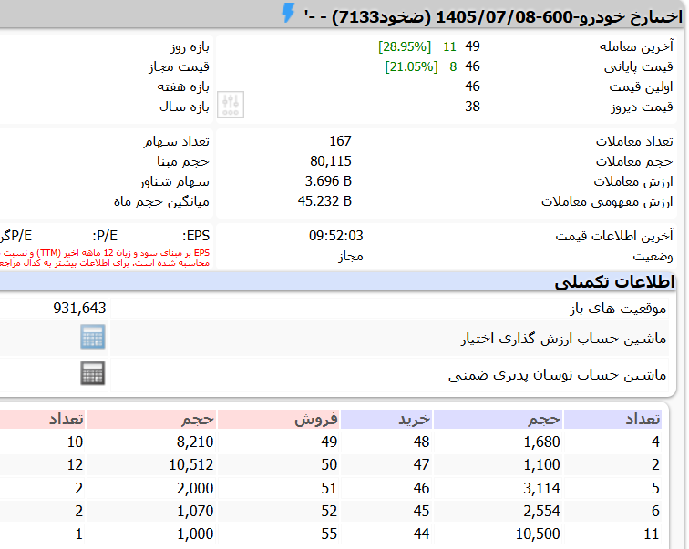Open the implied volatility calculator icon
689x549 pixels.
(x=93, y=373)
